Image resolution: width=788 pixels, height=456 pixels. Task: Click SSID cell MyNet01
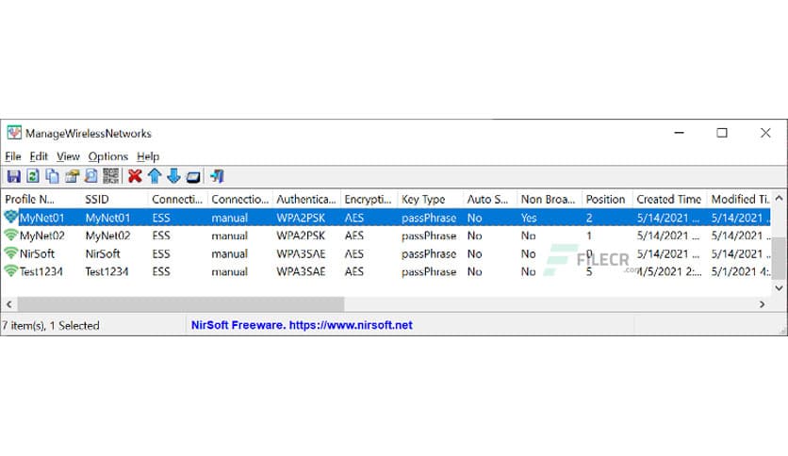(x=107, y=218)
